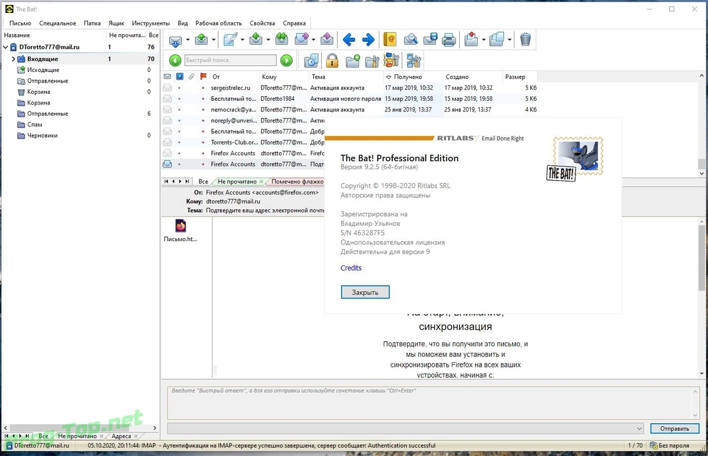Click the green quick search forward arrow
This screenshot has height=456, width=708.
pyautogui.click(x=286, y=60)
